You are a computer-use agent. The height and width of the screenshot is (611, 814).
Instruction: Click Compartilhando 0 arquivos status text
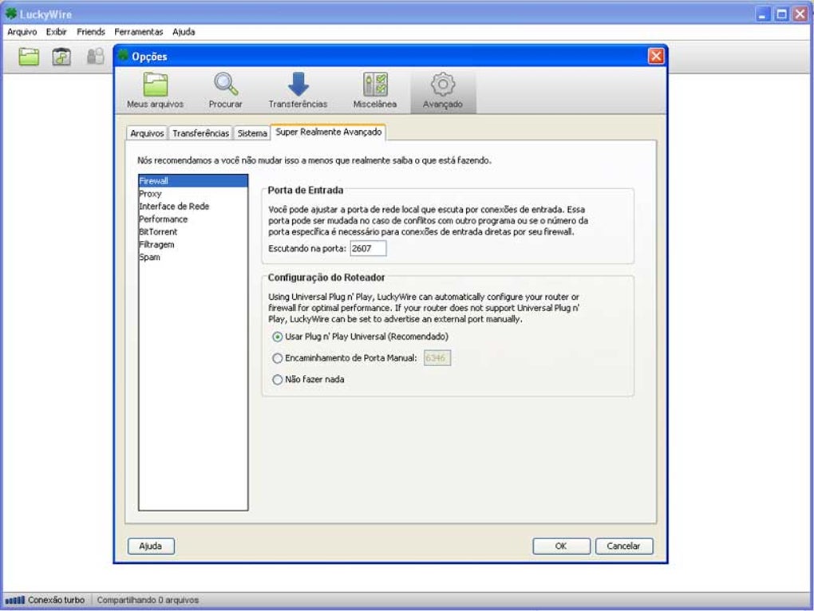coord(148,600)
